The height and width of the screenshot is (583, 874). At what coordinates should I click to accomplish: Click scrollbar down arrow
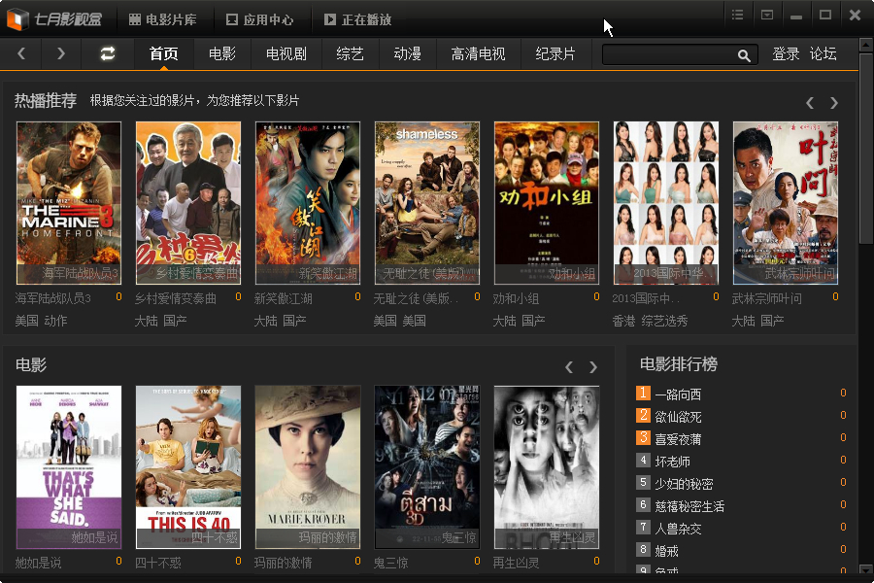[x=865, y=568]
